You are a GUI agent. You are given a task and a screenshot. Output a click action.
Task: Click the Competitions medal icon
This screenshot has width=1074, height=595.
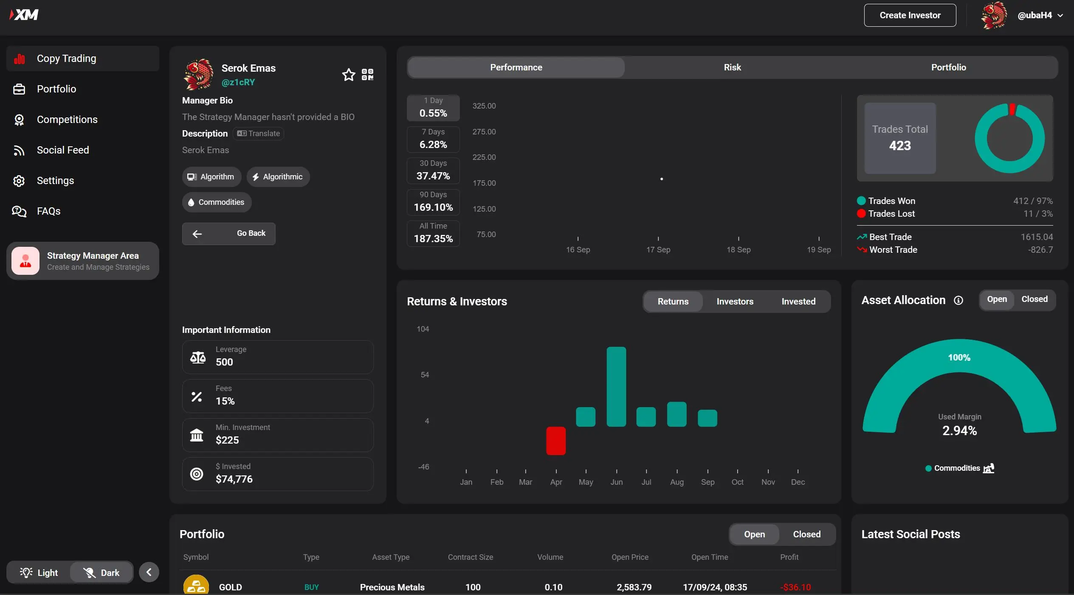click(19, 120)
